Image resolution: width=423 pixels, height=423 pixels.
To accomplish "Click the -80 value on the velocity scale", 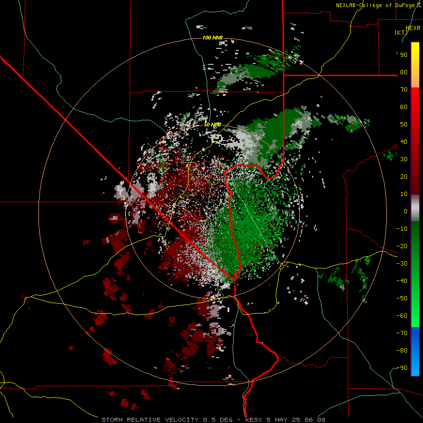I will coord(402,351).
